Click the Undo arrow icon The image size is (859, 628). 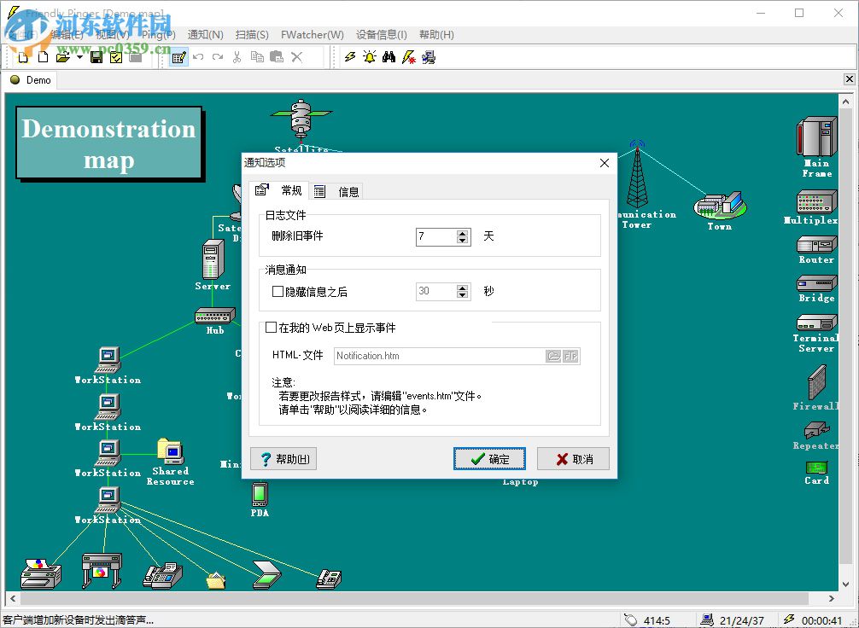click(x=199, y=57)
